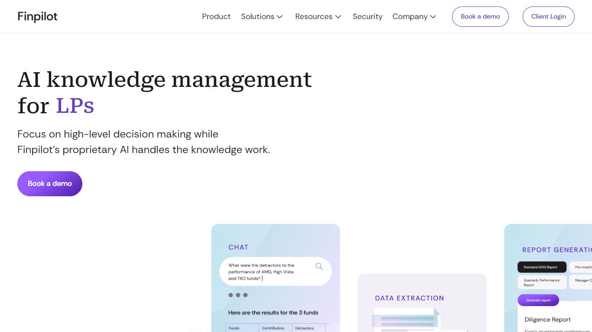Click the header Book a demo button
Screen dimensions: 592x332
(480, 16)
